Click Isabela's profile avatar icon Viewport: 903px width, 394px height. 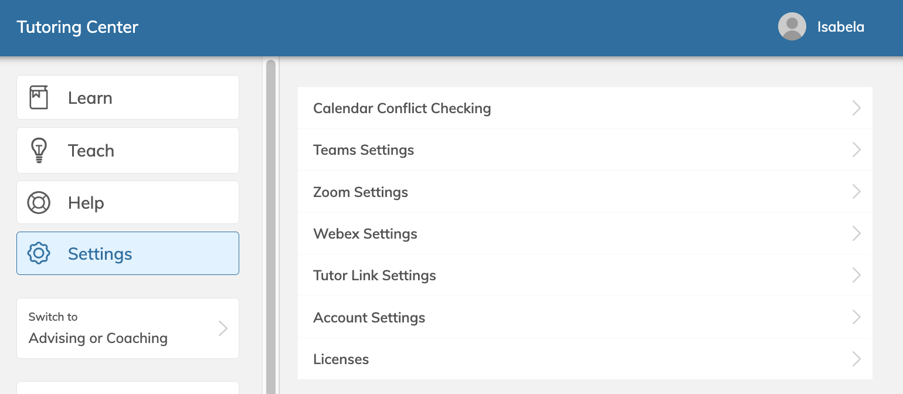pos(792,27)
